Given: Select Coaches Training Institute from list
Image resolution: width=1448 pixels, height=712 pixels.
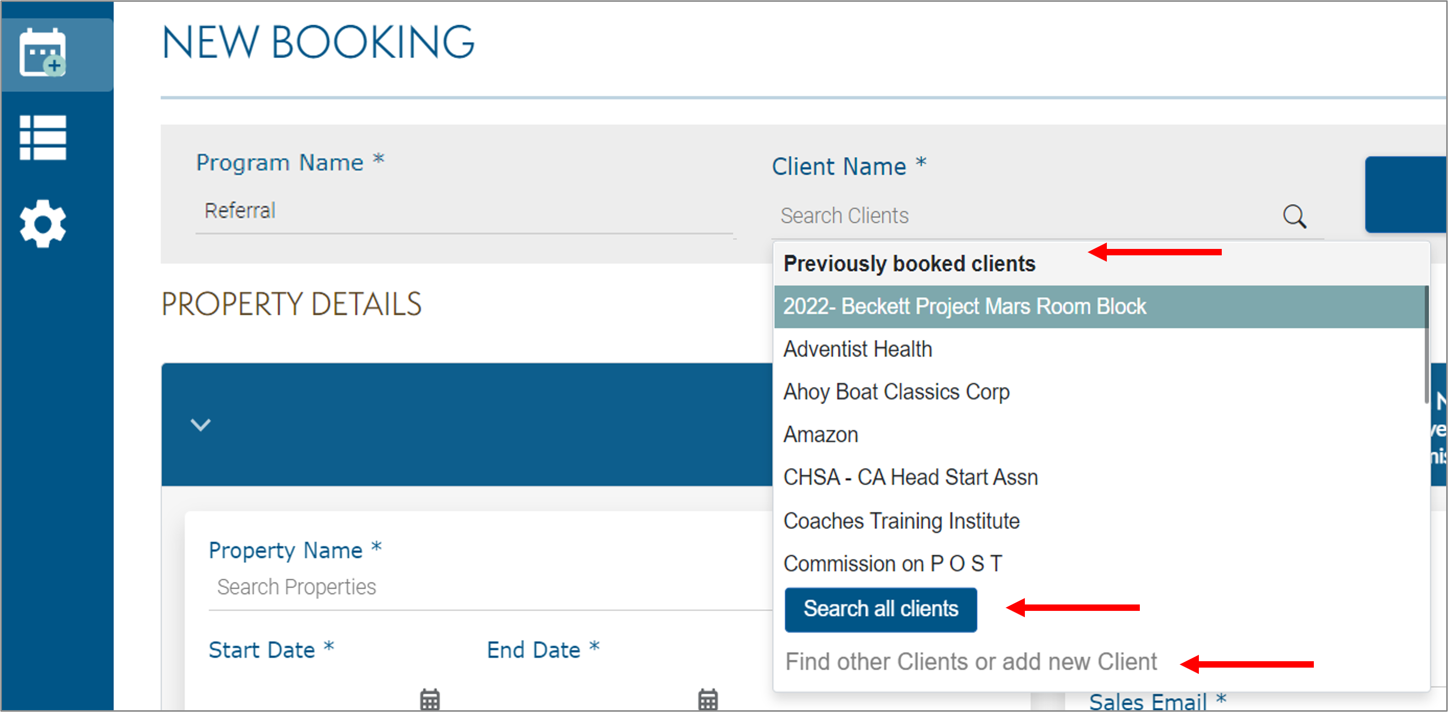Looking at the screenshot, I should point(901,521).
